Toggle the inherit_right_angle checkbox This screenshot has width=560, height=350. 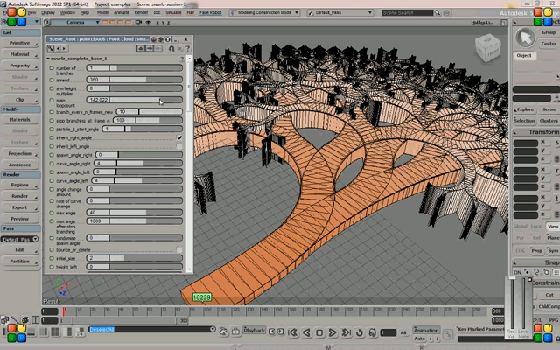[180, 137]
